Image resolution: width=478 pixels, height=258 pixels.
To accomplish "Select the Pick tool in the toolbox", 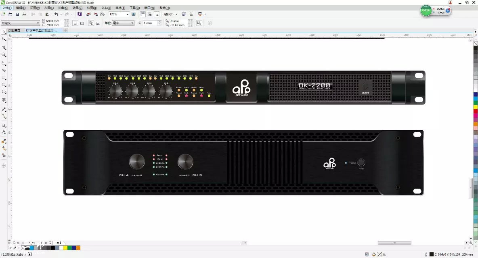I will click(4, 31).
